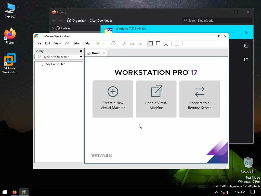
Task: Minimize the VMware Workstation window
Action: coord(213,36)
